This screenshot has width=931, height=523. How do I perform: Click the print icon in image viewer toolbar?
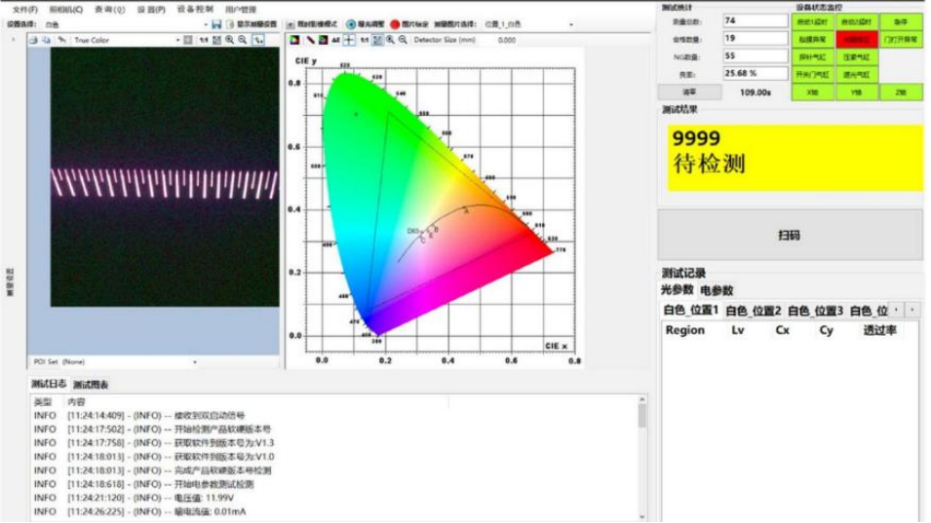33,40
